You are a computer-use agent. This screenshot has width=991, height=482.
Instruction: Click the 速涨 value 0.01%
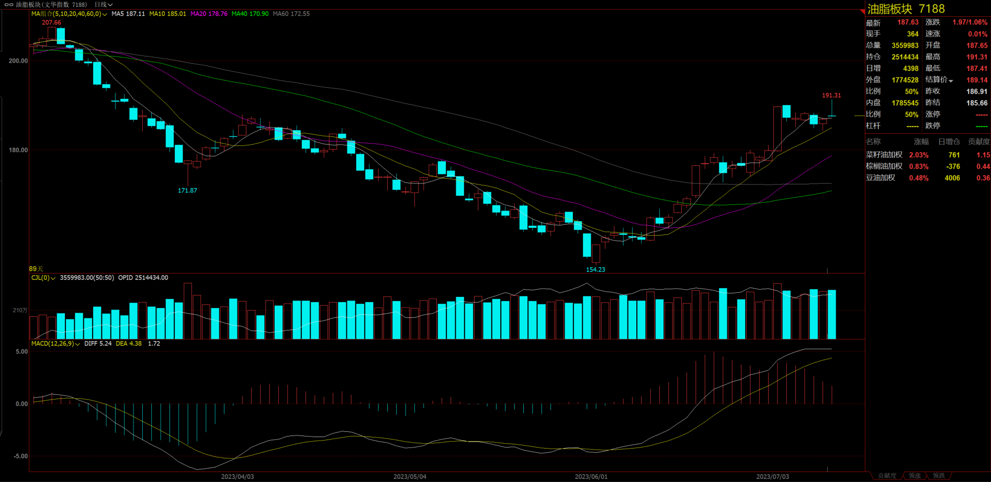pyautogui.click(x=978, y=34)
